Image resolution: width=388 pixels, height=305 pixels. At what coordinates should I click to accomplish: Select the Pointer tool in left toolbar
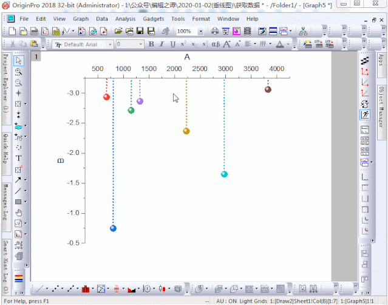click(18, 60)
